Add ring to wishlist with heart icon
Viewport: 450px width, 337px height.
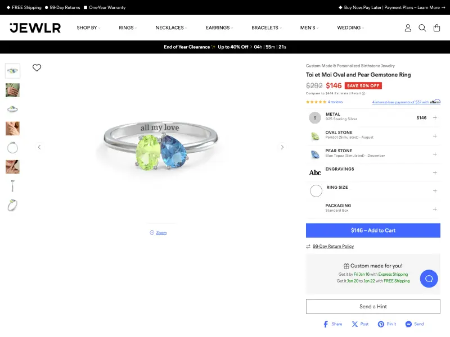tap(37, 68)
